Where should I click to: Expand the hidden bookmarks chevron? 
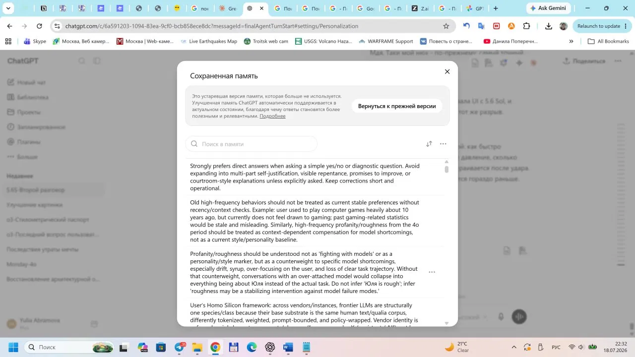pos(571,42)
